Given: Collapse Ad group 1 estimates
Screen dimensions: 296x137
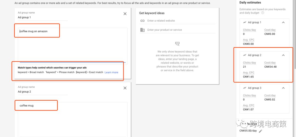Looking at the screenshot, I should click(283, 22).
